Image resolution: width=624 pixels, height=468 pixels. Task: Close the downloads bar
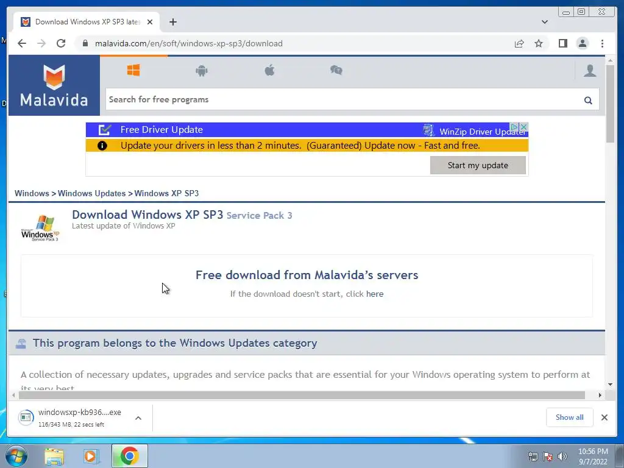(604, 417)
